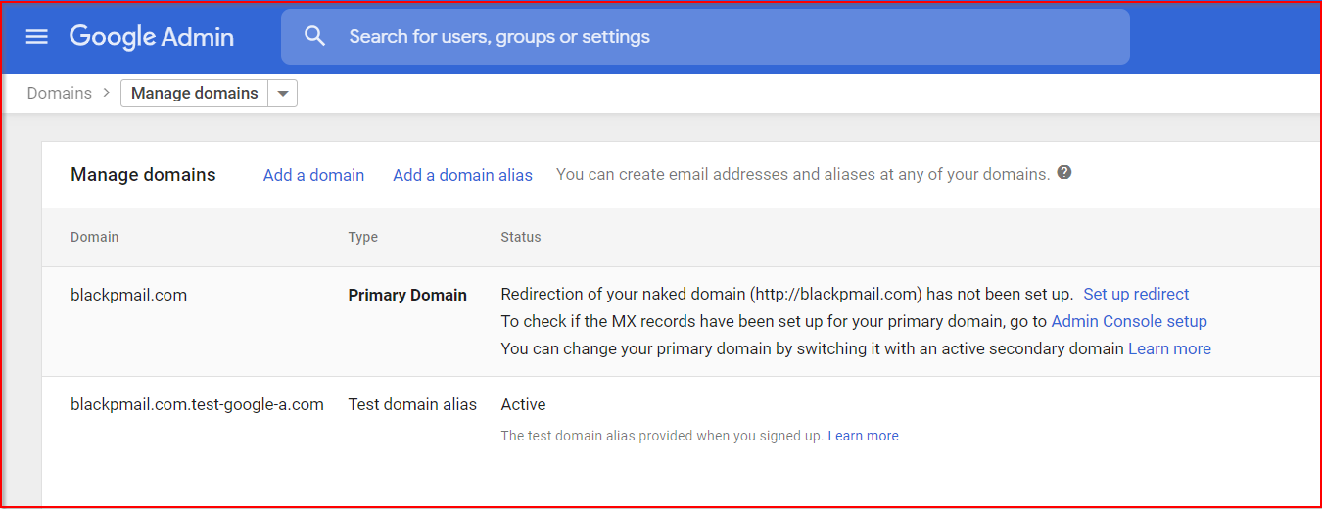Click the magnifying glass search icon
Viewport: 1322px width, 509px height.
point(314,37)
